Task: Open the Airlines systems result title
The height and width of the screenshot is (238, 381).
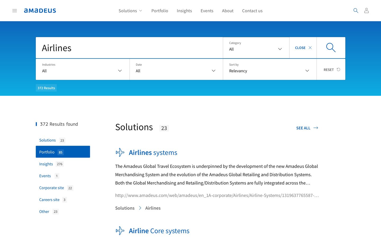Action: click(x=153, y=153)
